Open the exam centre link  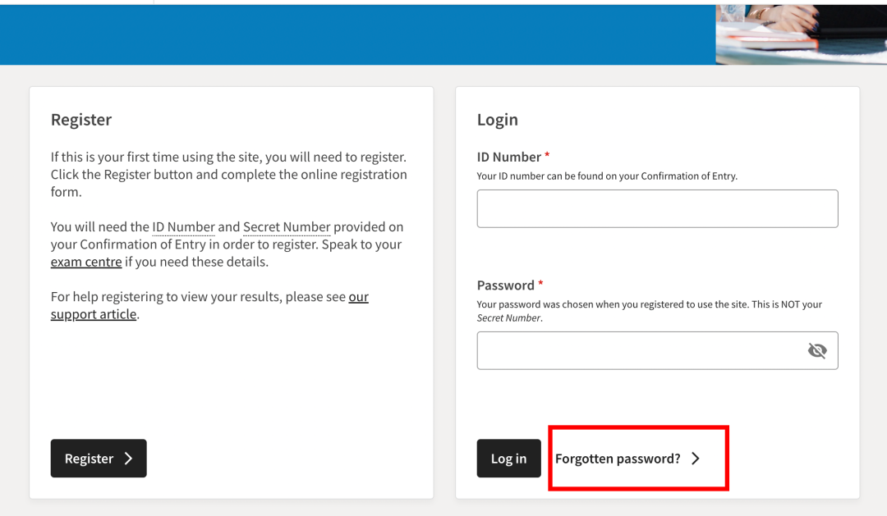pyautogui.click(x=86, y=262)
